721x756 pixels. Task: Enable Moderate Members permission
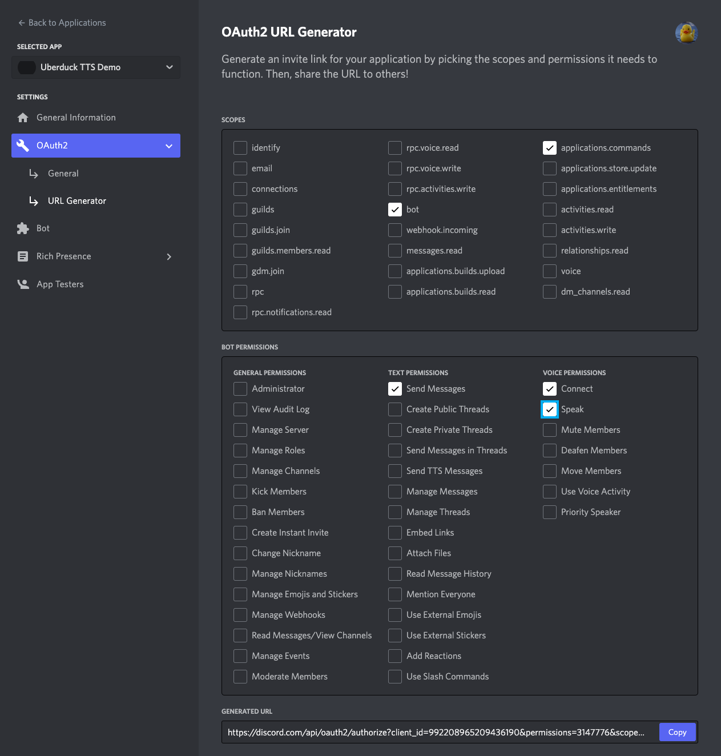pyautogui.click(x=240, y=677)
